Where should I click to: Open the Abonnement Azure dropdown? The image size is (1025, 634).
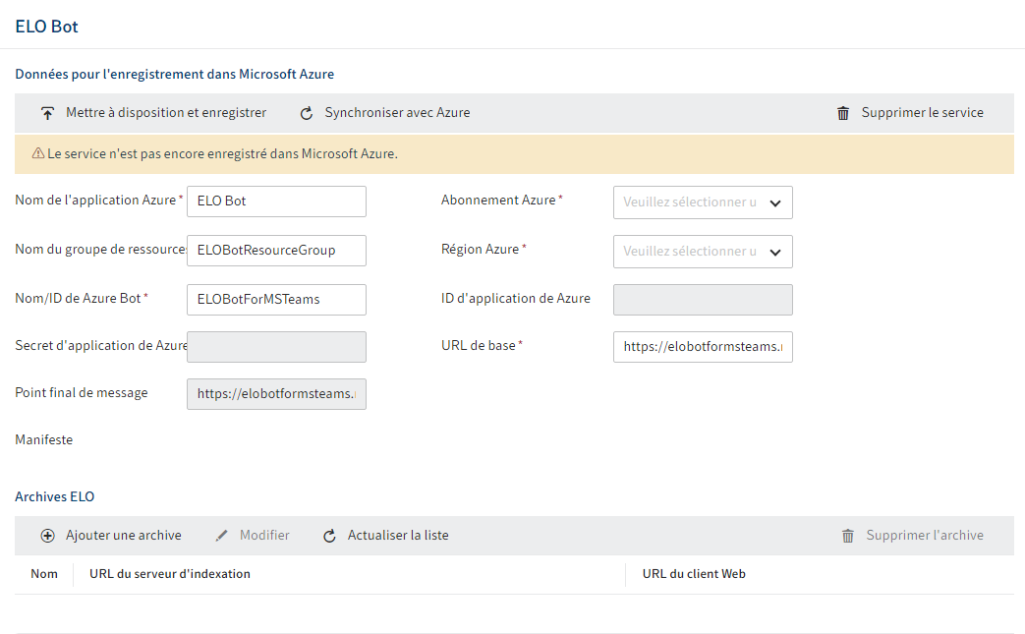coord(703,202)
